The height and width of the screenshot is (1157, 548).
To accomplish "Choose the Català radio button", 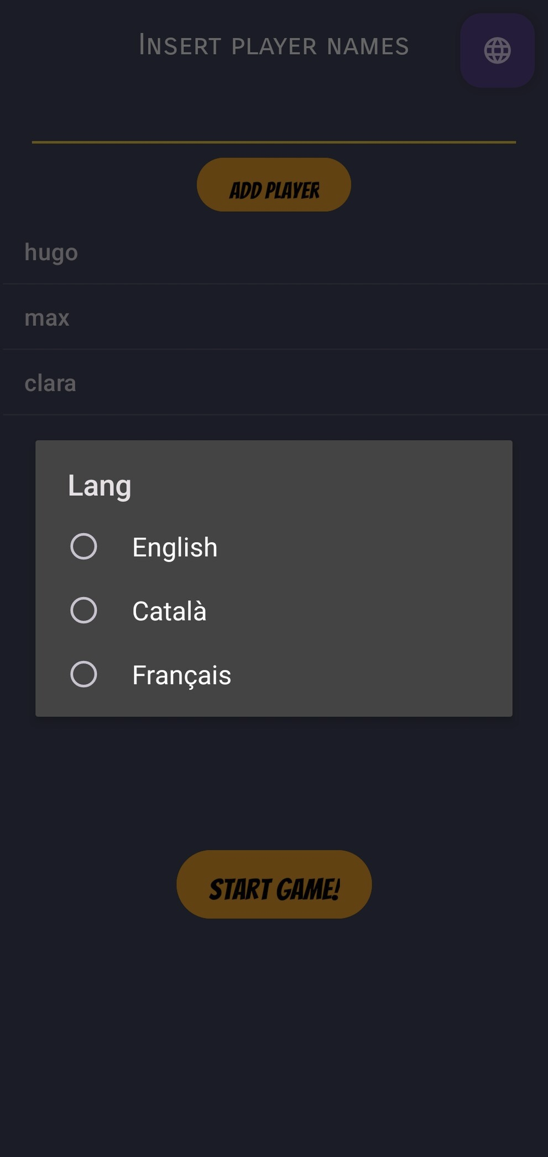I will tap(83, 610).
